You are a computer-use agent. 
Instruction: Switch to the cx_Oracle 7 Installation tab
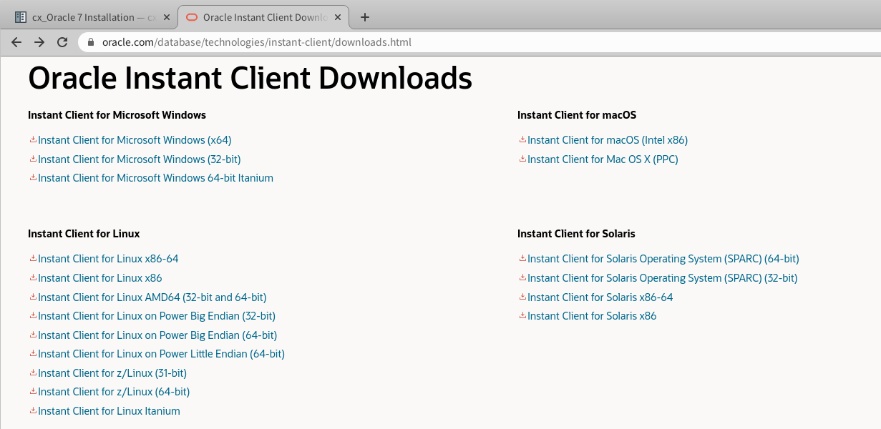(x=94, y=17)
